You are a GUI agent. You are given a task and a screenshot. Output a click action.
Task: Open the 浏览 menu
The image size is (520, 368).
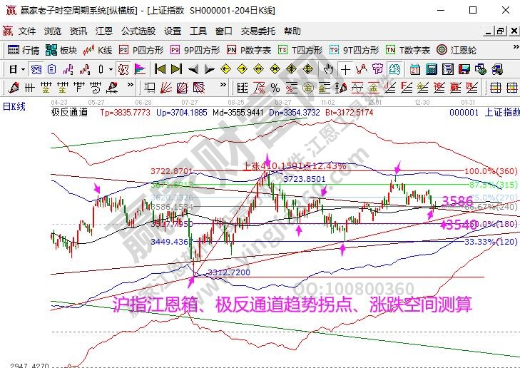point(53,31)
